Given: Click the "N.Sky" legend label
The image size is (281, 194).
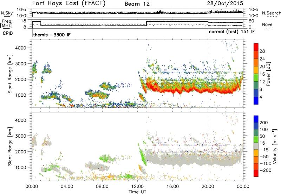Looking at the screenshot, I should pos(7,13).
